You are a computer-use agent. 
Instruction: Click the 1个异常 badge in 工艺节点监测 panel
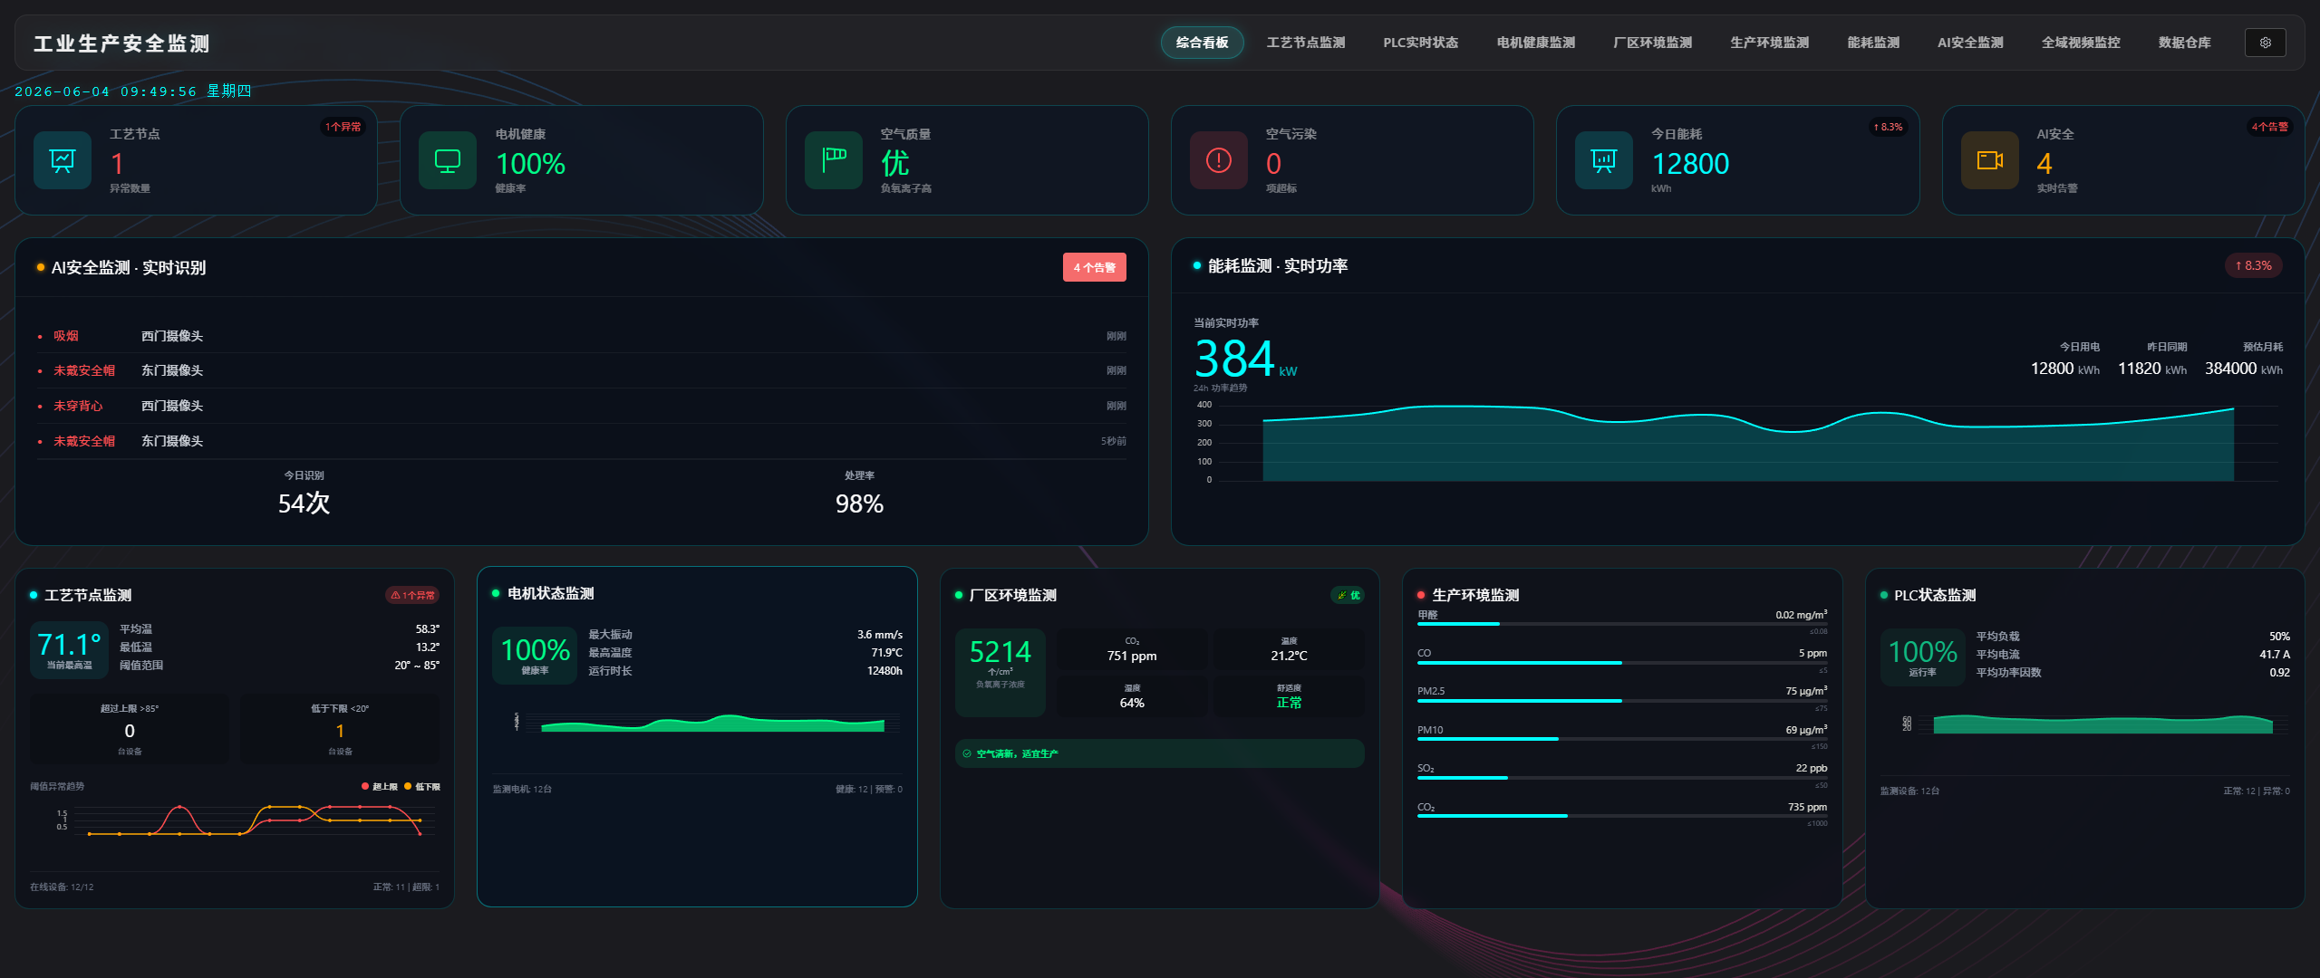413,595
